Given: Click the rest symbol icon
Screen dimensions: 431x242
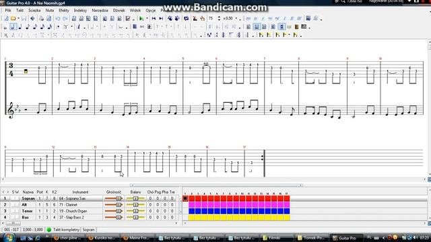Looking at the screenshot, I should pyautogui.click(x=79, y=27).
